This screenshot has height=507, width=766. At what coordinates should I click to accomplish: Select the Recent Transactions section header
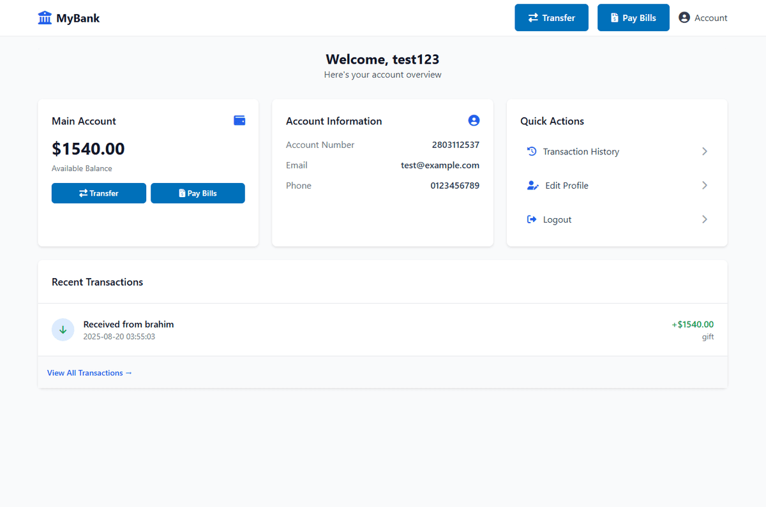tap(97, 281)
